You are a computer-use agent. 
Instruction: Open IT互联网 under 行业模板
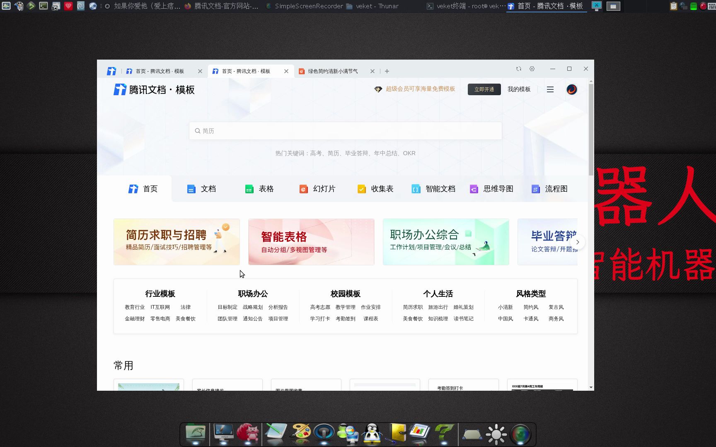tap(160, 307)
